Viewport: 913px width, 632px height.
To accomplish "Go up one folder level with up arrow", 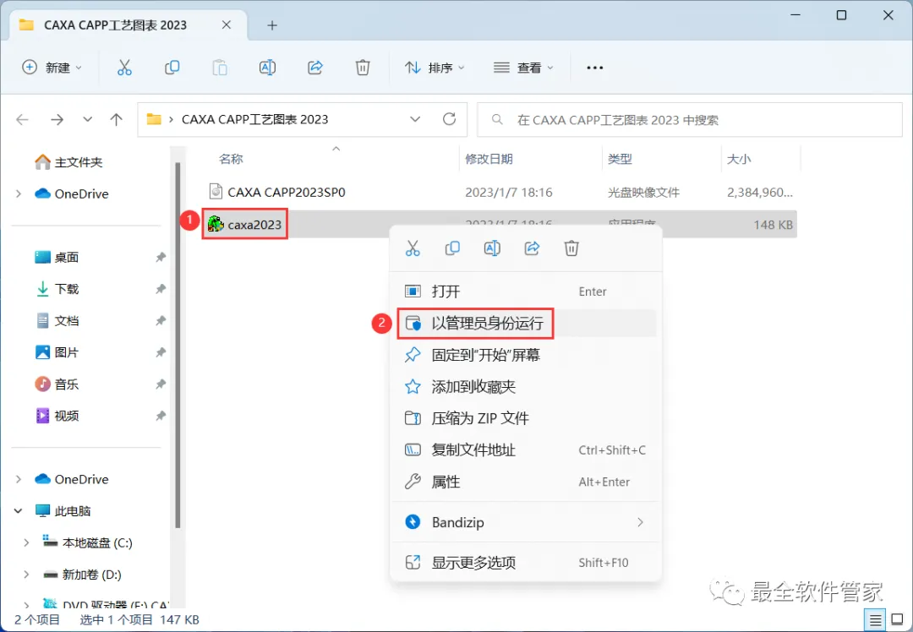I will [117, 119].
